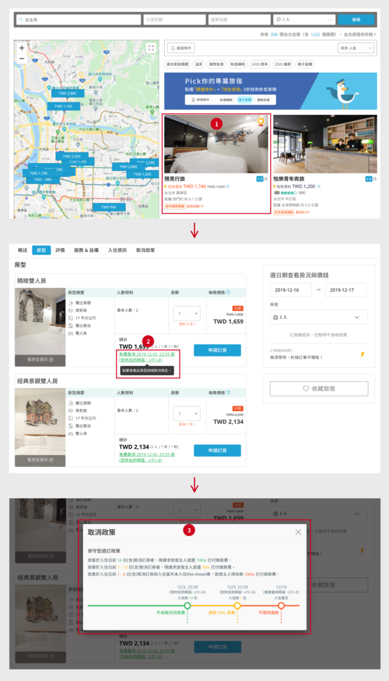Go to the 取消政策 tab

pos(146,250)
